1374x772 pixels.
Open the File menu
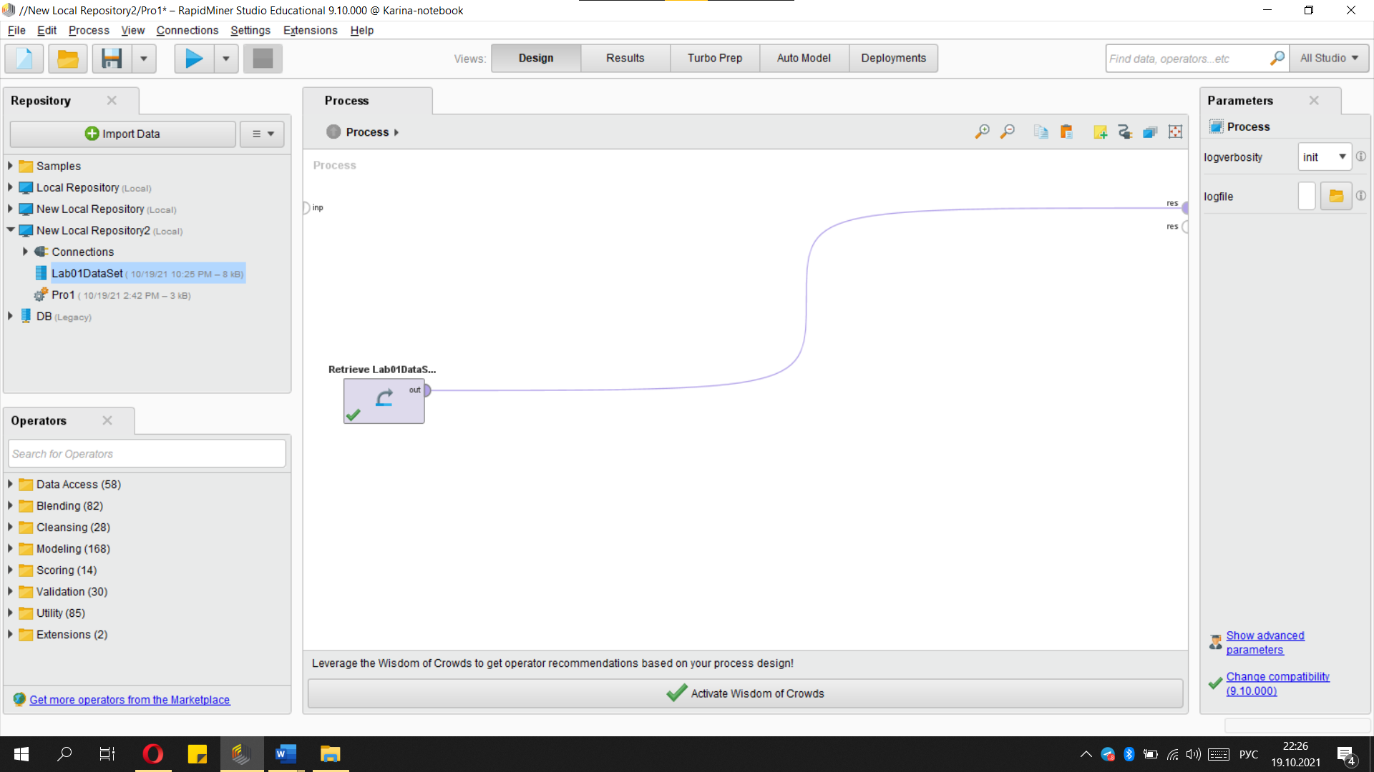click(x=16, y=30)
